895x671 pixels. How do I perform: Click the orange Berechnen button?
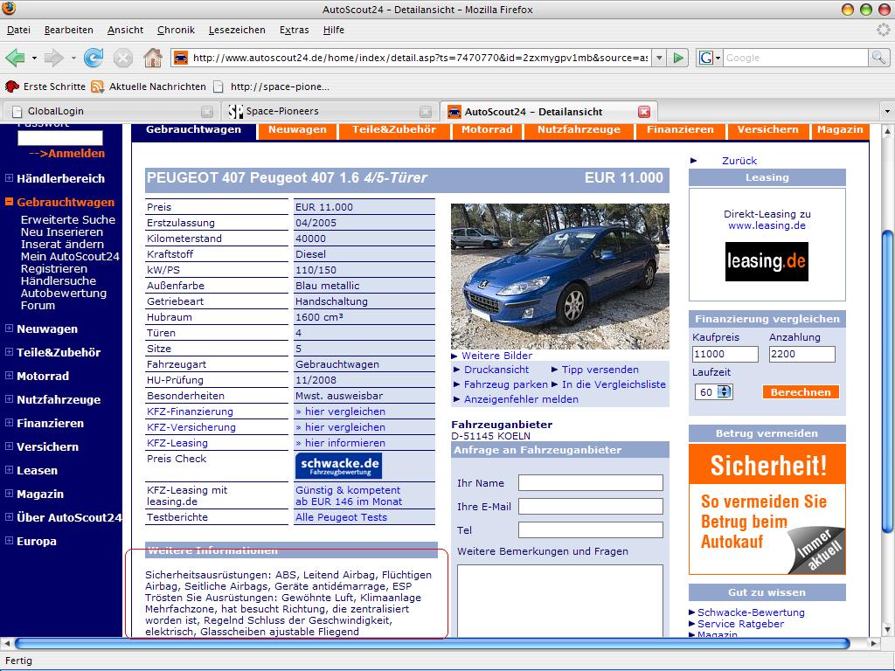(x=801, y=392)
